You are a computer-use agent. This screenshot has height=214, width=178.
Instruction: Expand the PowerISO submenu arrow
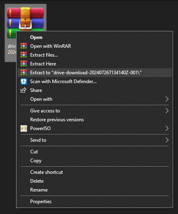tap(167, 128)
